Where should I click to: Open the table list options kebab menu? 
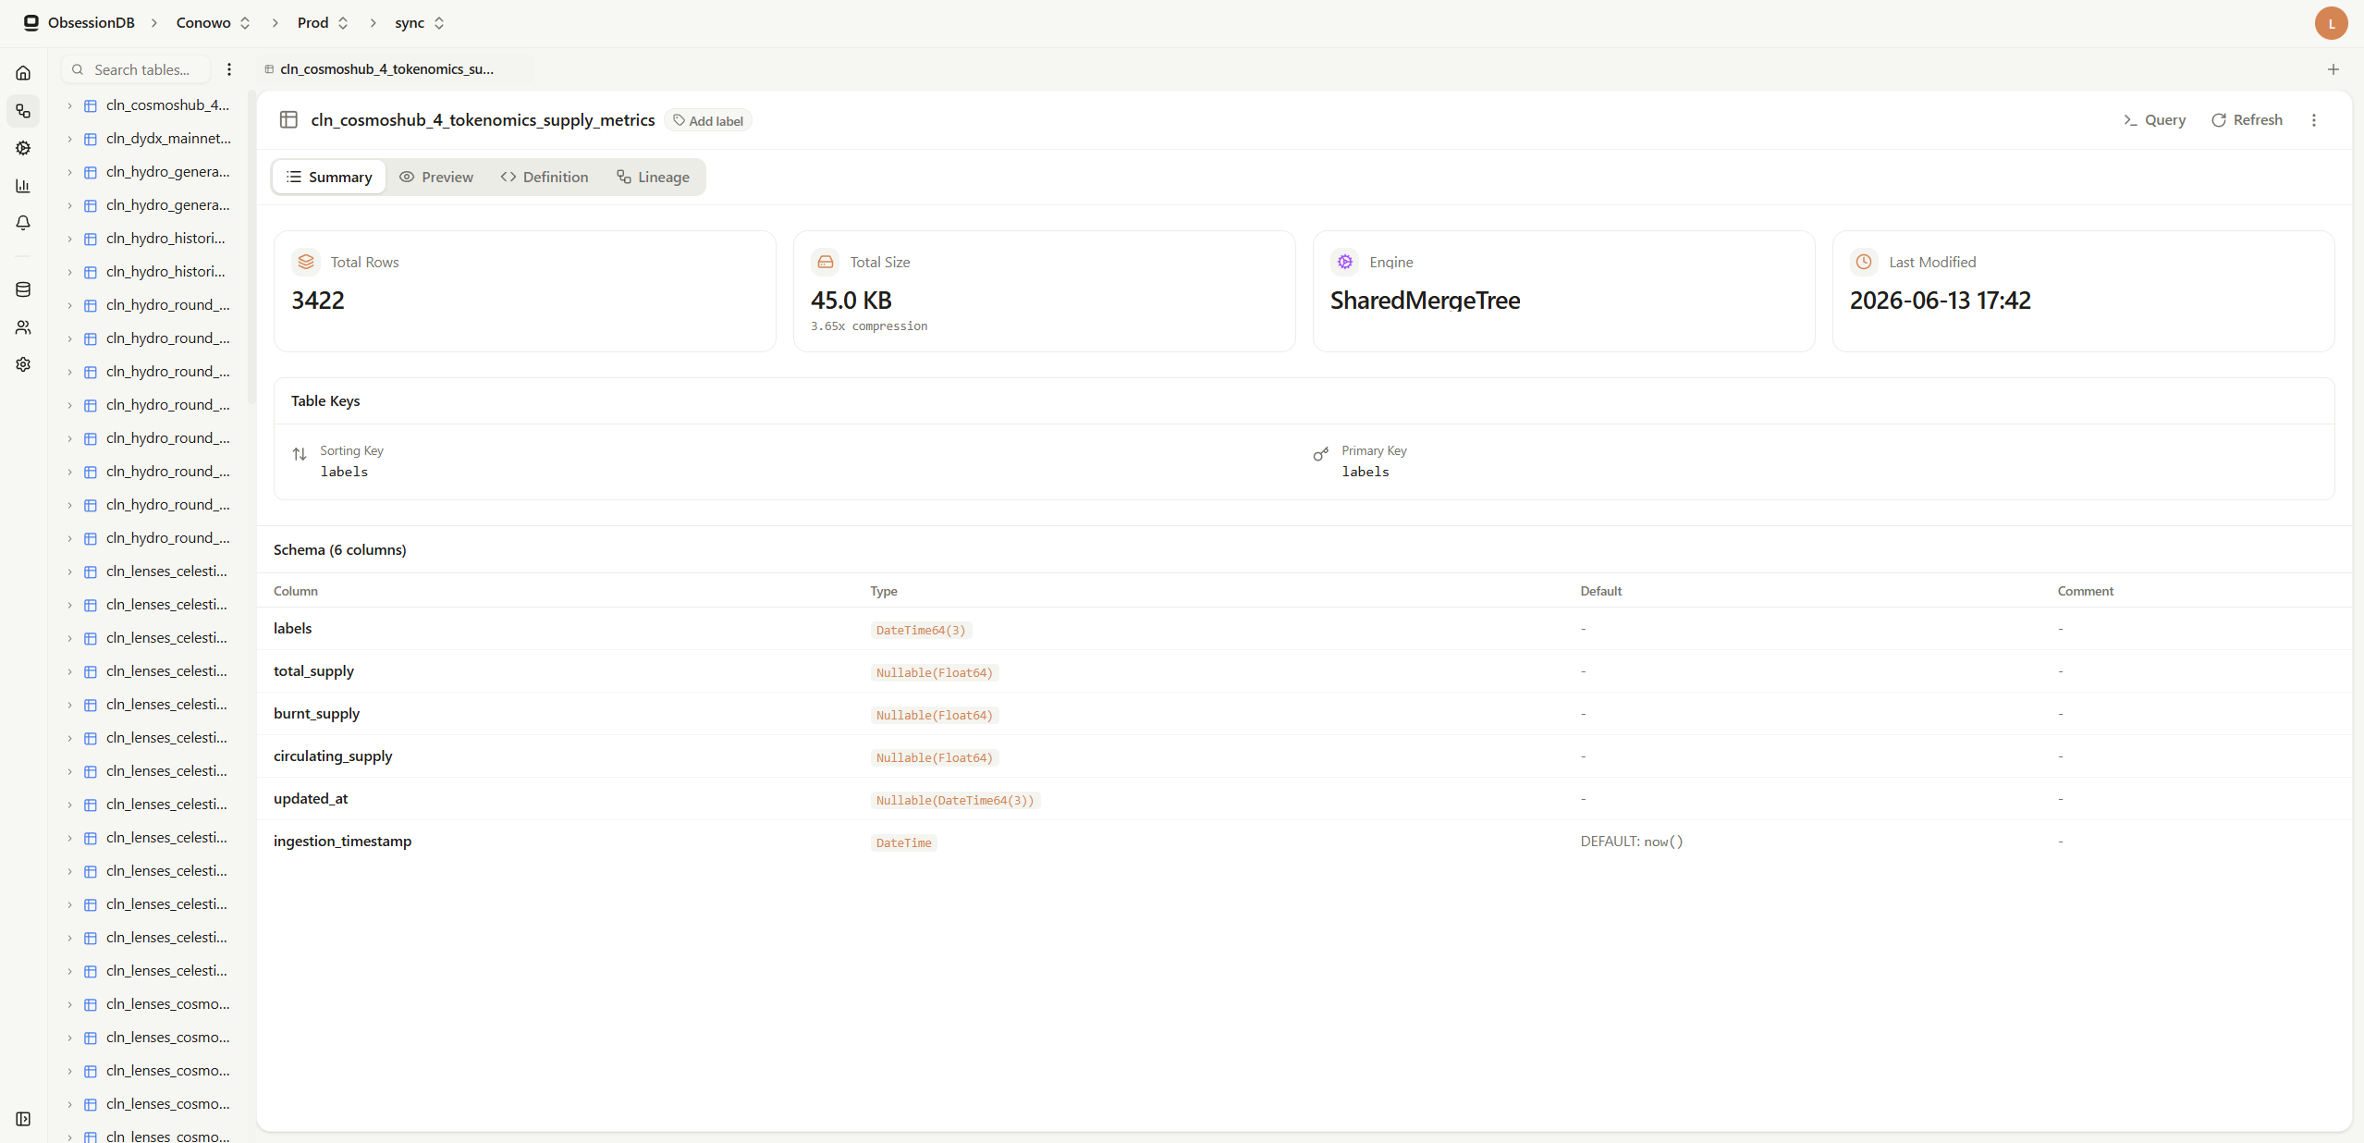click(x=229, y=69)
